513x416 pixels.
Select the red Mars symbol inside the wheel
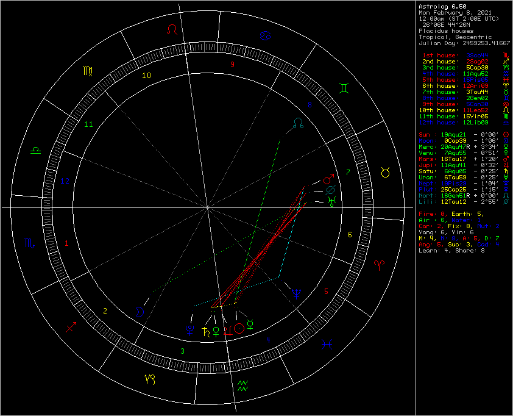coord(329,179)
